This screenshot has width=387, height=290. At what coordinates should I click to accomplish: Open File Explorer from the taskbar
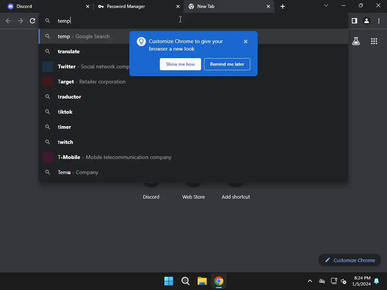(202, 281)
